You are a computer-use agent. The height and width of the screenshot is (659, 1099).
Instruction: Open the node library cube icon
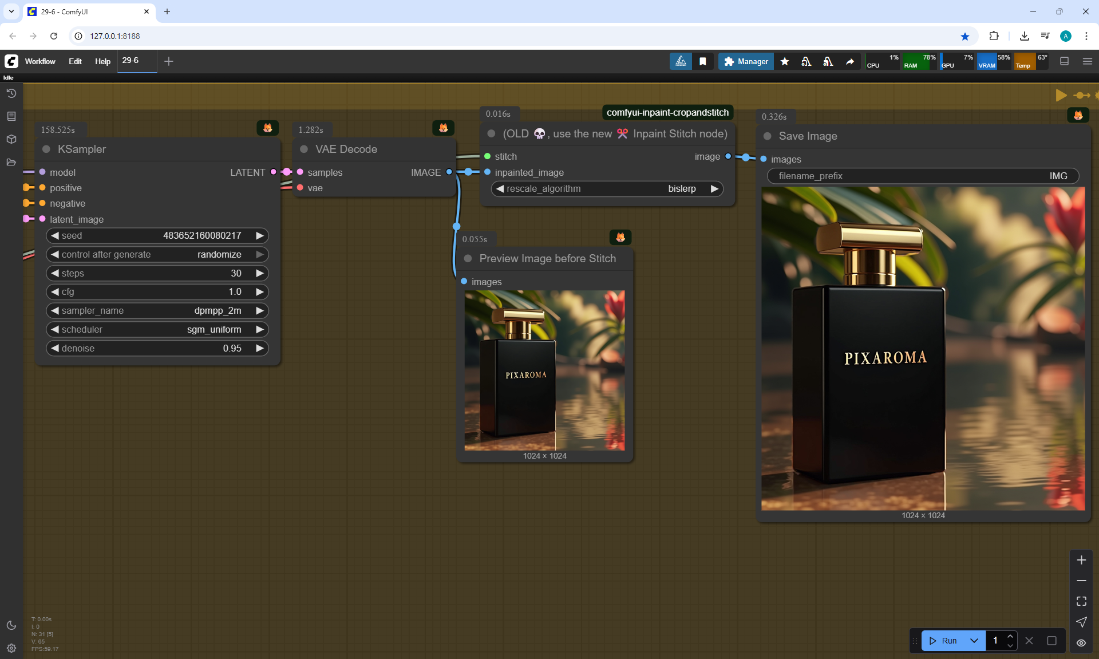click(x=11, y=139)
